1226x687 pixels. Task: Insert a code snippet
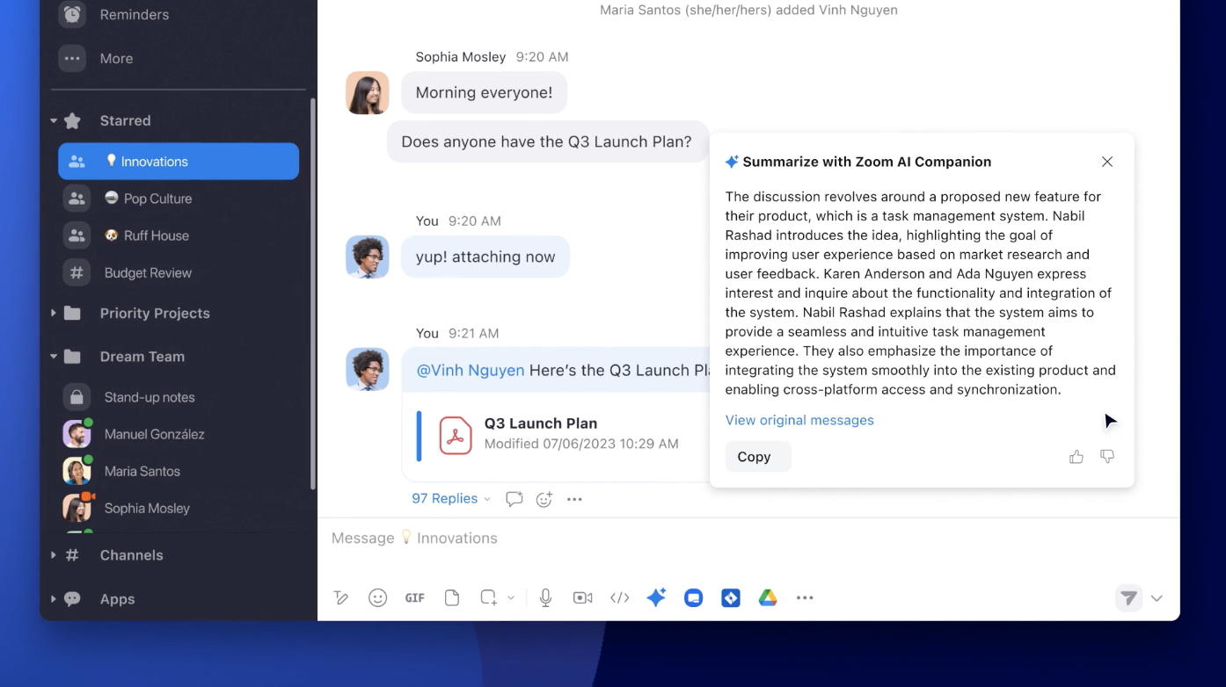pos(620,598)
